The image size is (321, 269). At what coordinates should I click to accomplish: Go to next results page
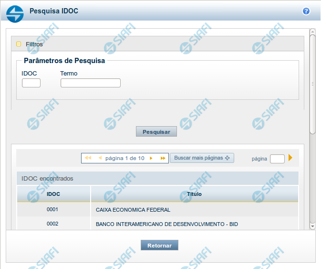tap(151, 158)
